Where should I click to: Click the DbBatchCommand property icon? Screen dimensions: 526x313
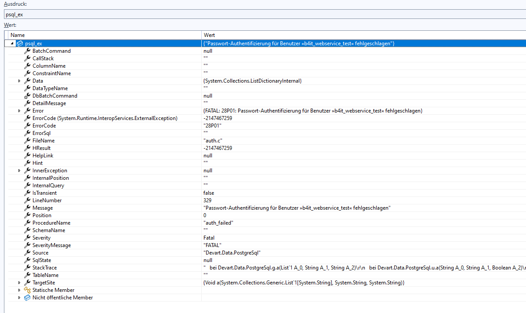pyautogui.click(x=27, y=96)
